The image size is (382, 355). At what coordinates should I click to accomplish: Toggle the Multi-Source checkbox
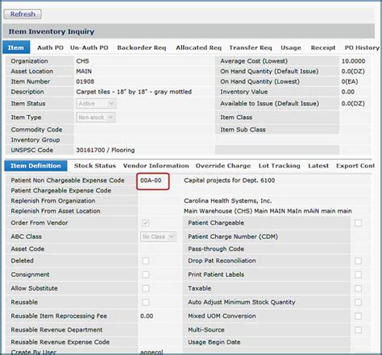[x=358, y=330]
